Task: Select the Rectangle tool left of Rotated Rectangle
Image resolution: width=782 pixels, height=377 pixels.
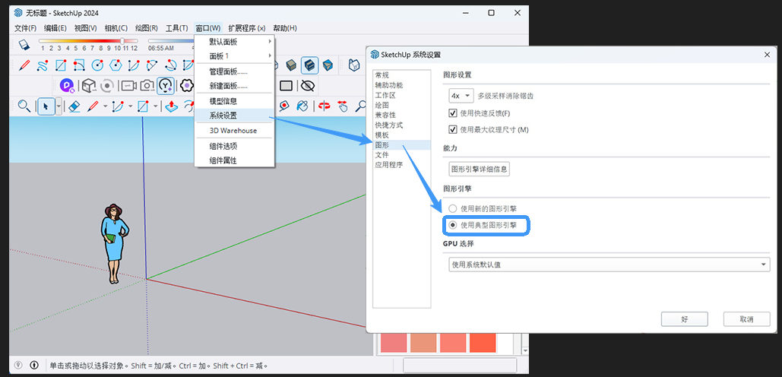Action: click(x=61, y=65)
